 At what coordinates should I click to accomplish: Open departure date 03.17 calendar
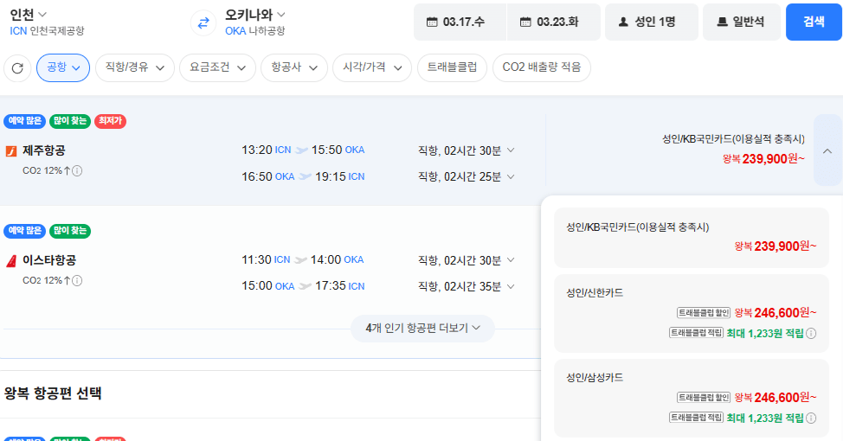[460, 22]
